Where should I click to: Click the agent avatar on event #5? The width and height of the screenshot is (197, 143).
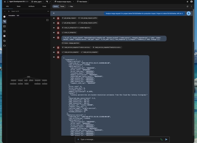point(58,33)
